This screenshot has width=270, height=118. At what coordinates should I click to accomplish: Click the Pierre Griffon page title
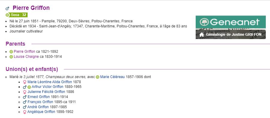point(31,8)
